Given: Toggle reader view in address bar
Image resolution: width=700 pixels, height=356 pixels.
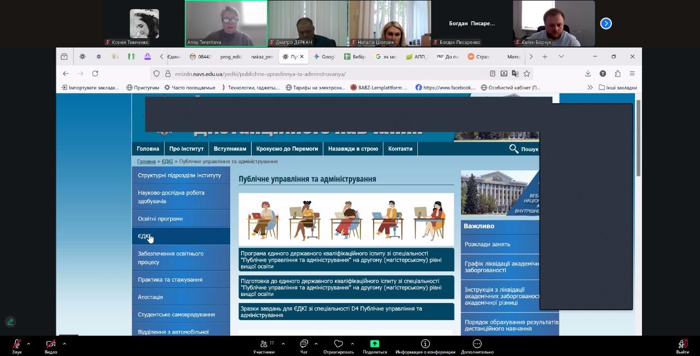Looking at the screenshot, I should pyautogui.click(x=493, y=74).
